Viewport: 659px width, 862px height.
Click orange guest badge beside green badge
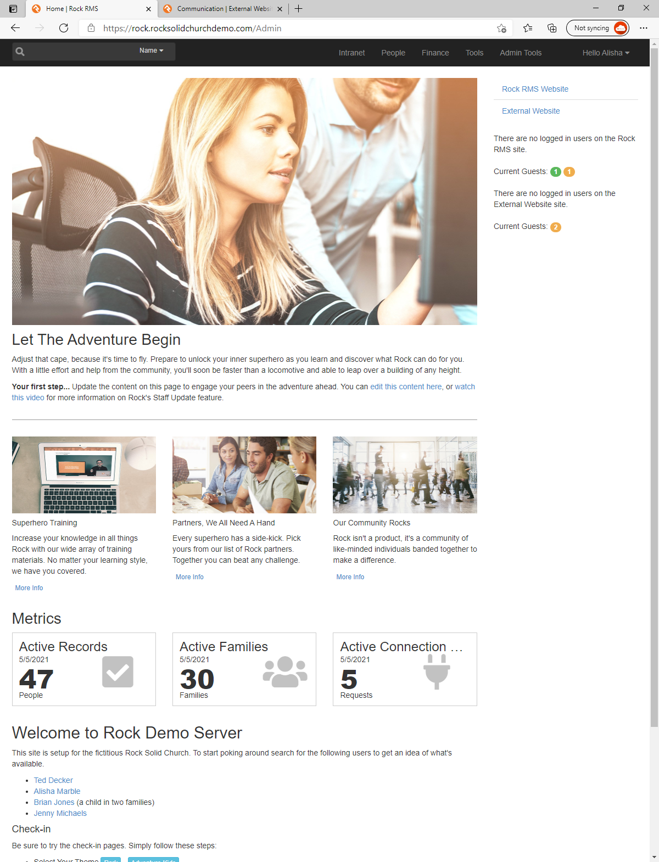[x=569, y=172]
